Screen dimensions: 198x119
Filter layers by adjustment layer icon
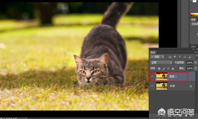click(175, 57)
